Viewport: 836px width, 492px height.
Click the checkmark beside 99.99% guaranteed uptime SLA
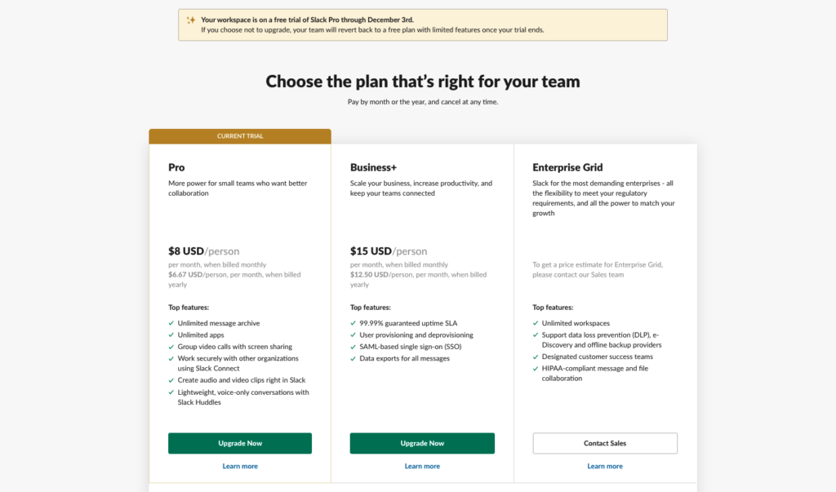coord(351,323)
